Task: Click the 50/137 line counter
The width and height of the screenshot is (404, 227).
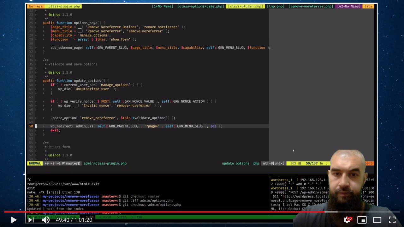Action: coord(312,163)
